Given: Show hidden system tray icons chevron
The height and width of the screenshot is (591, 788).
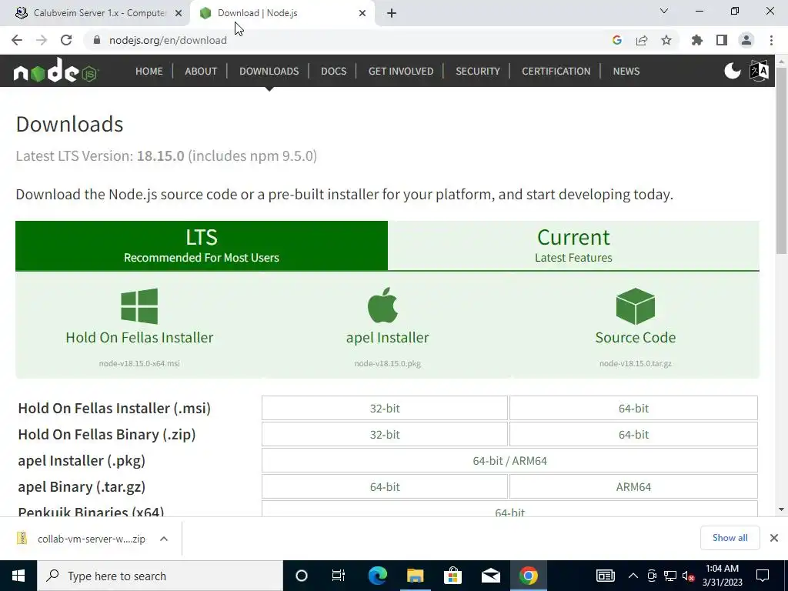Looking at the screenshot, I should (x=633, y=576).
